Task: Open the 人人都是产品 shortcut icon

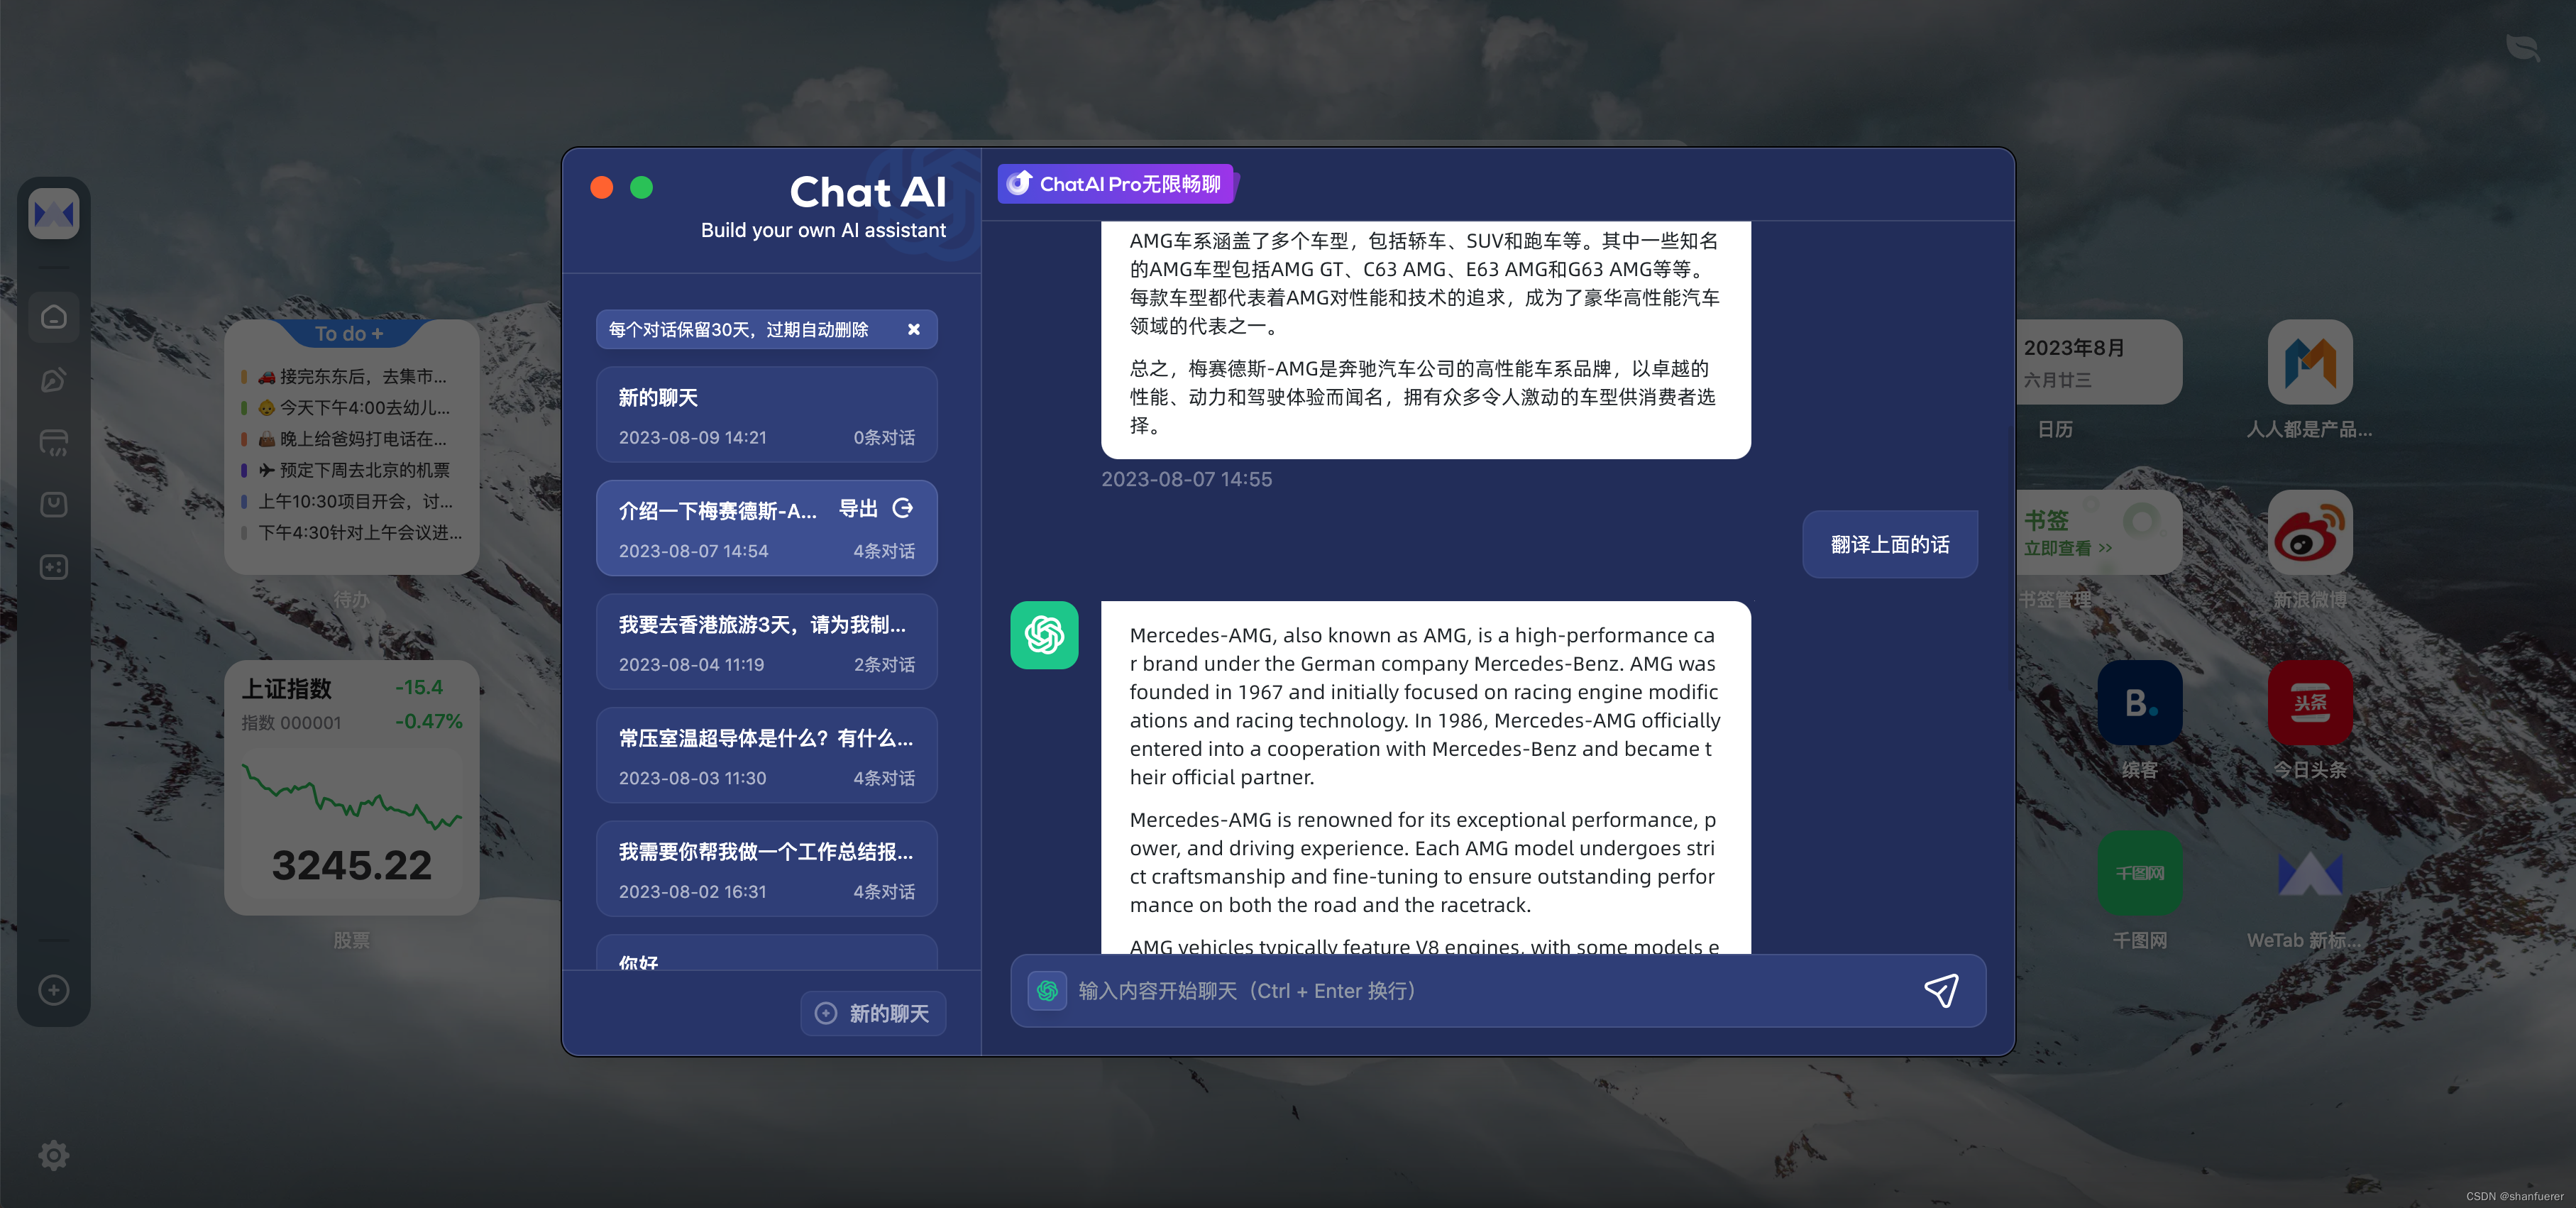Action: (x=2309, y=362)
